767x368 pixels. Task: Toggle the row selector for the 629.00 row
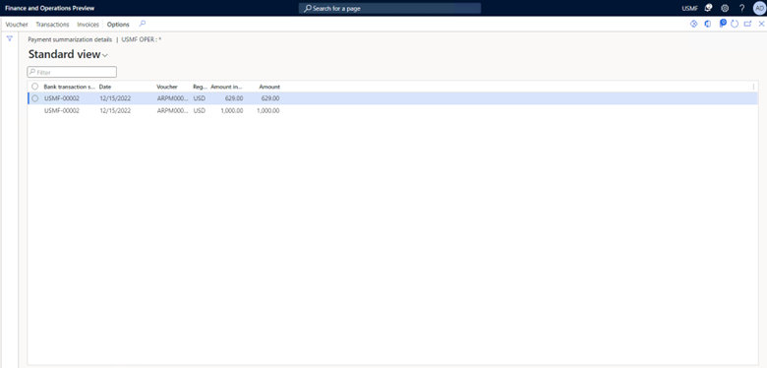coord(34,98)
